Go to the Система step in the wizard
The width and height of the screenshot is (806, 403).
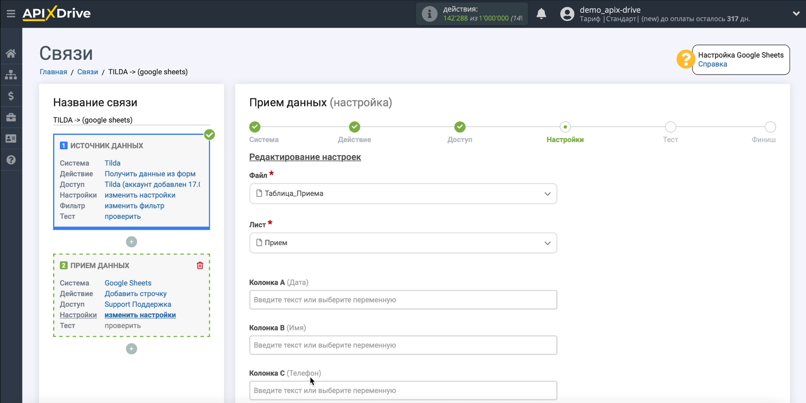[255, 127]
